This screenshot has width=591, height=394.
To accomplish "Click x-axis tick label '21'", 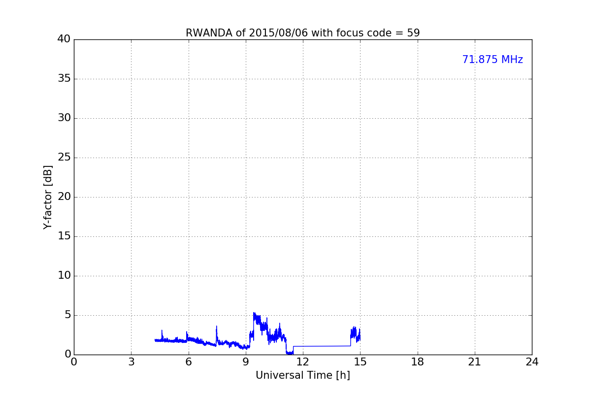I will click(x=475, y=362).
